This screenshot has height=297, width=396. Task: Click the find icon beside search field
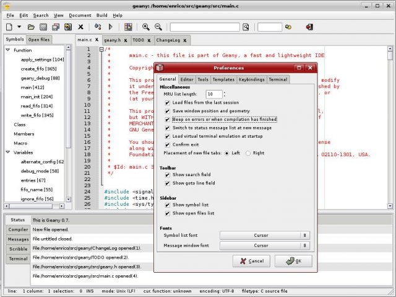246,27
